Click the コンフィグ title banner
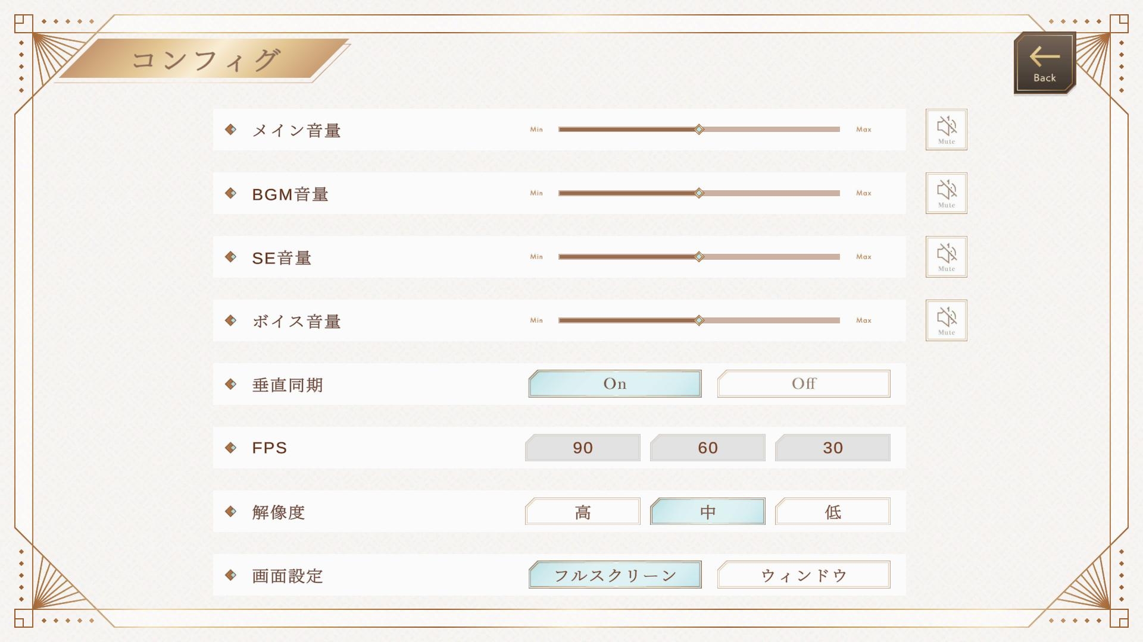 coord(205,59)
